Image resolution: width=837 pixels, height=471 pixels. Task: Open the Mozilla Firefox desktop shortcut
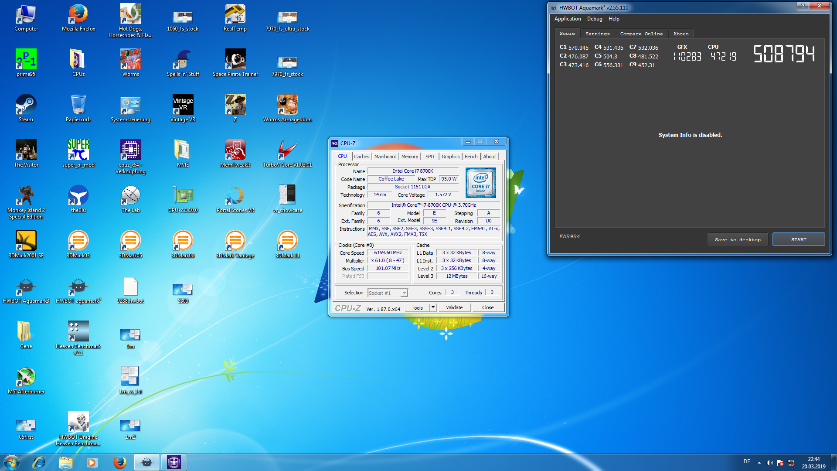point(78,17)
